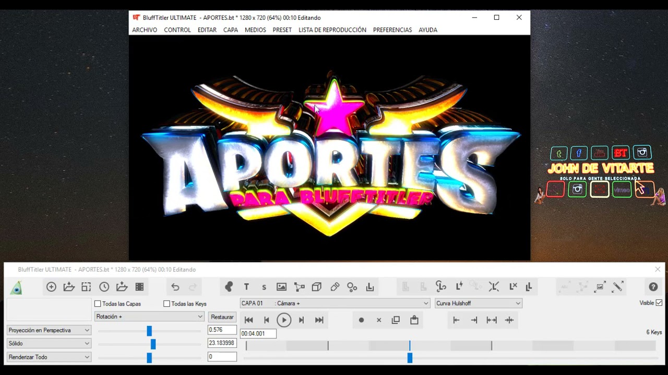Click the folder icon beside the filmstrip icon
Image resolution: width=668 pixels, height=375 pixels.
122,287
